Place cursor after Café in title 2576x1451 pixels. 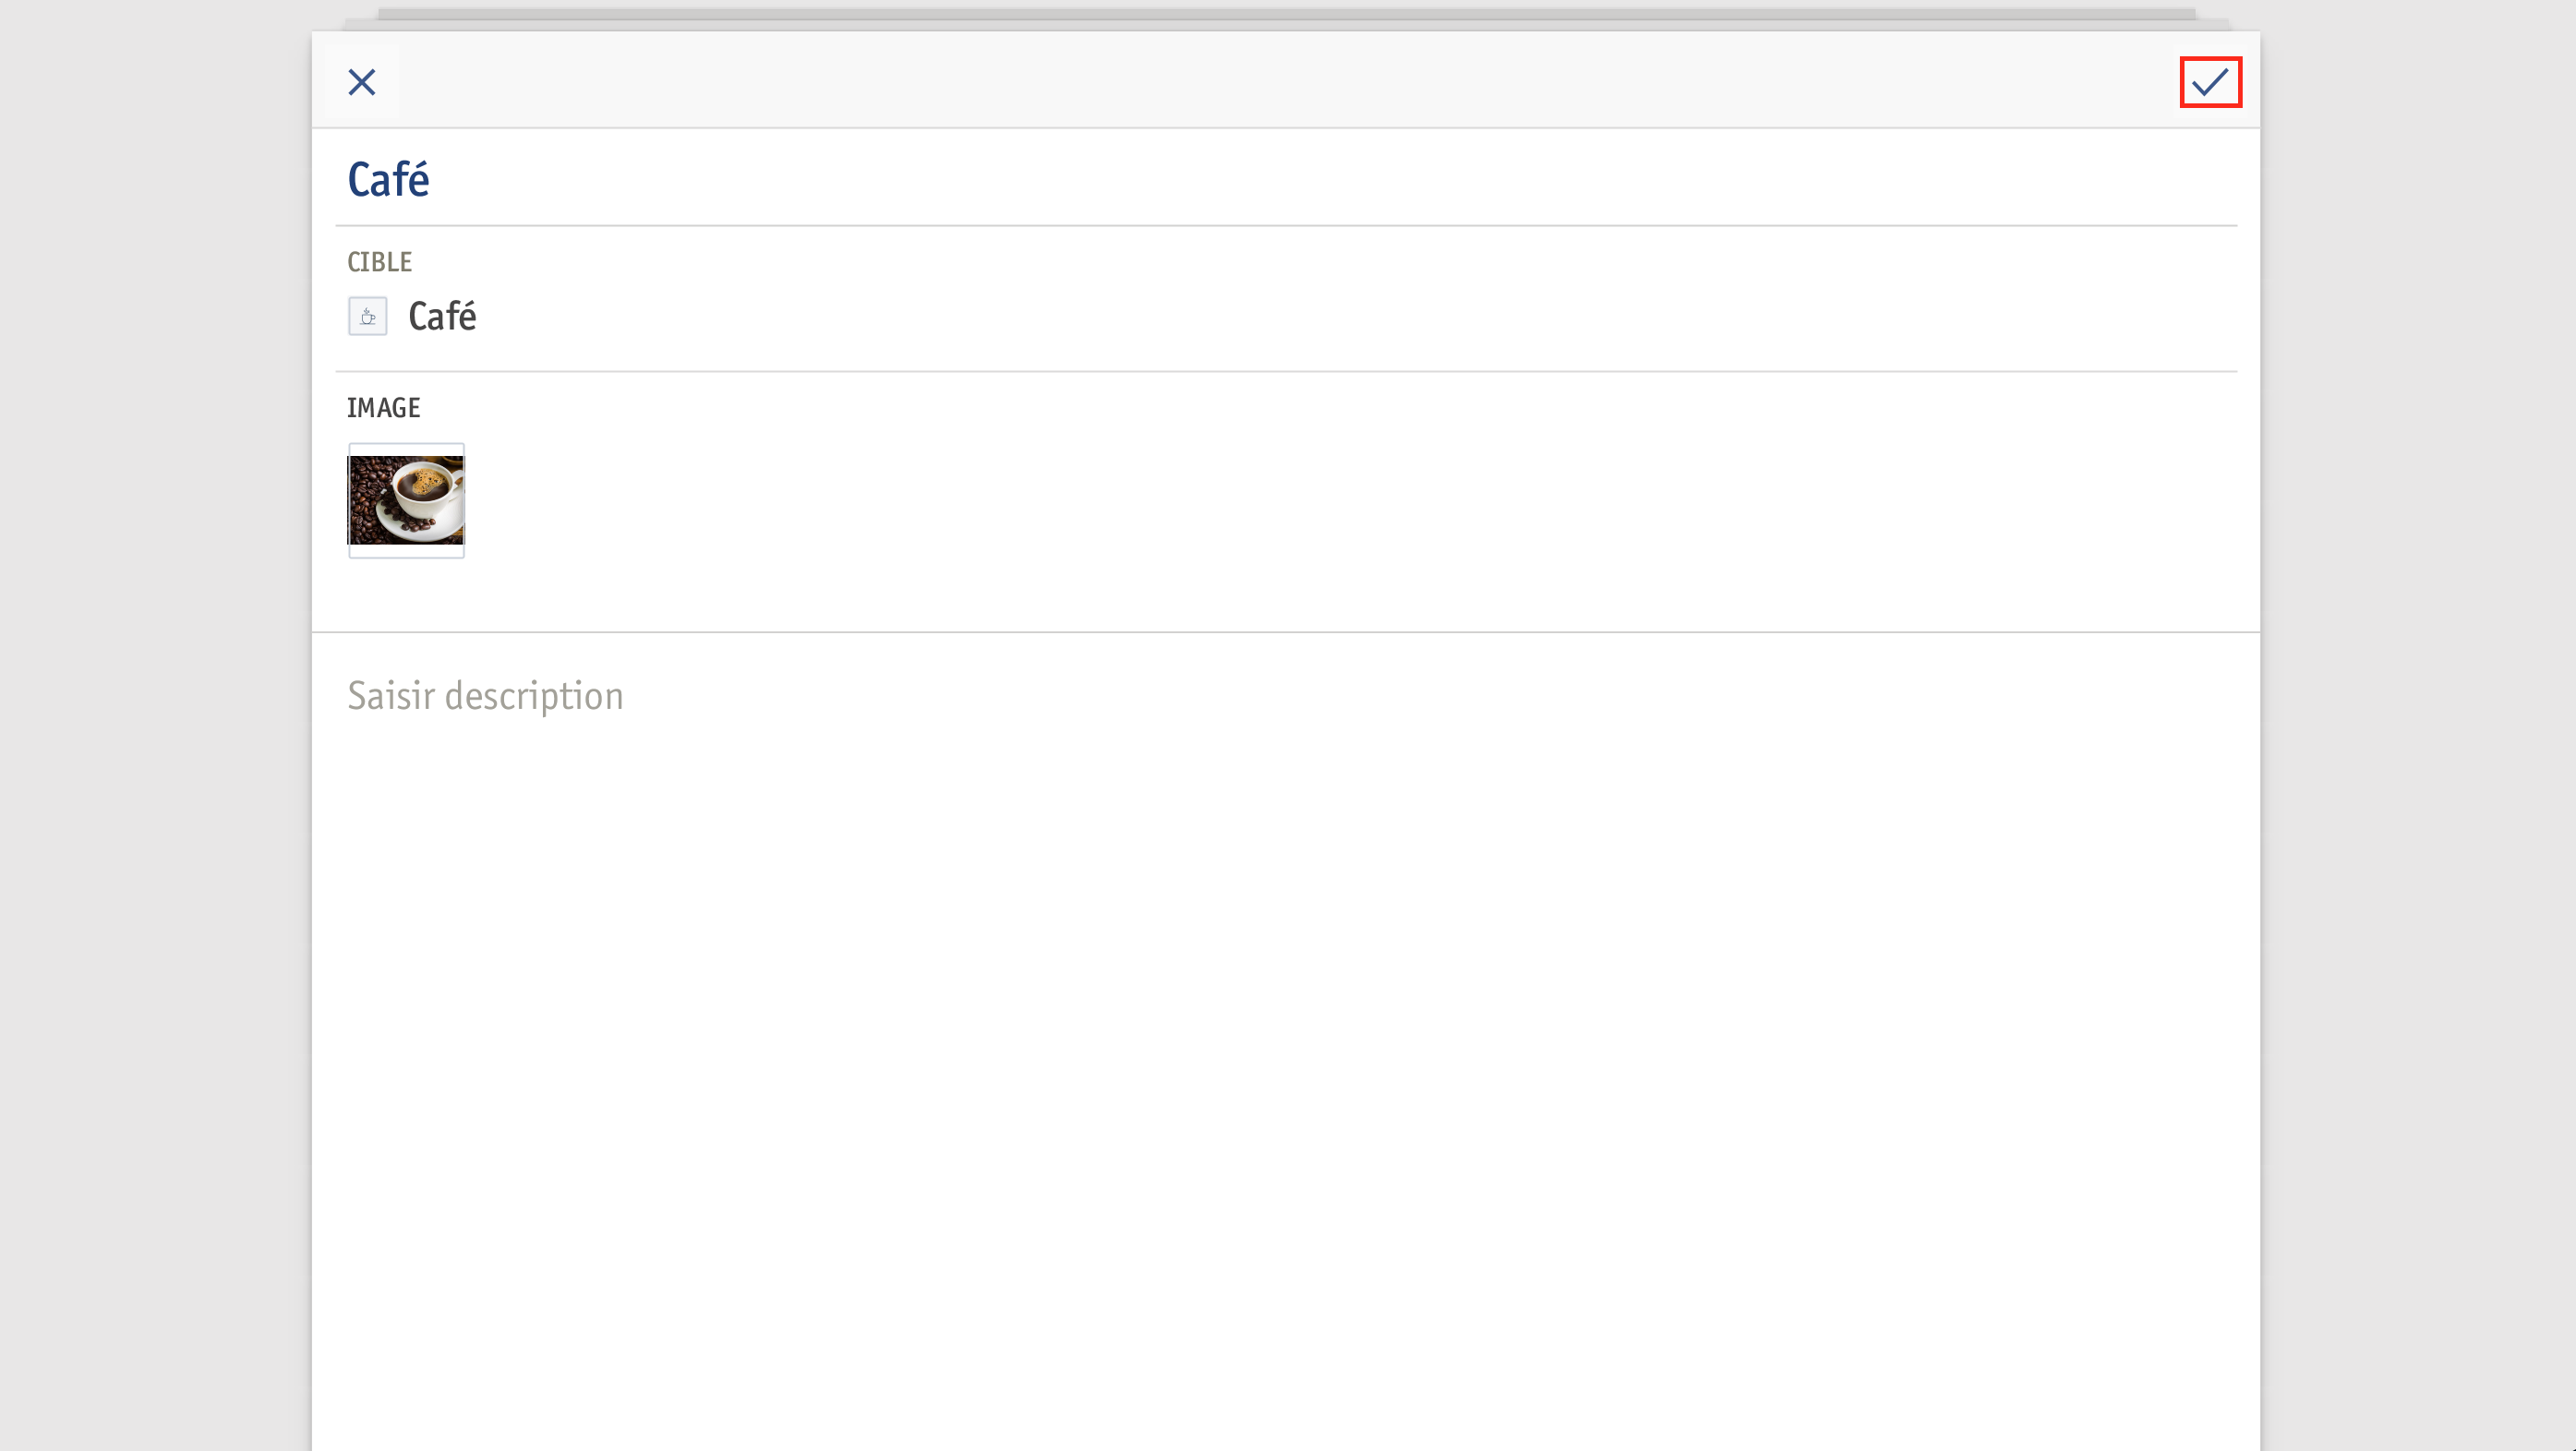pyautogui.click(x=433, y=180)
